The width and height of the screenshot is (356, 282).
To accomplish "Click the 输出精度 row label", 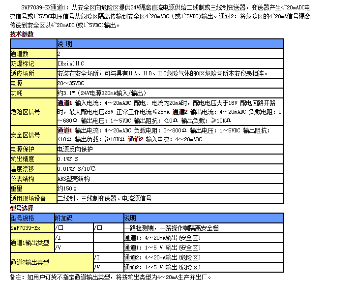I will pos(23,159).
